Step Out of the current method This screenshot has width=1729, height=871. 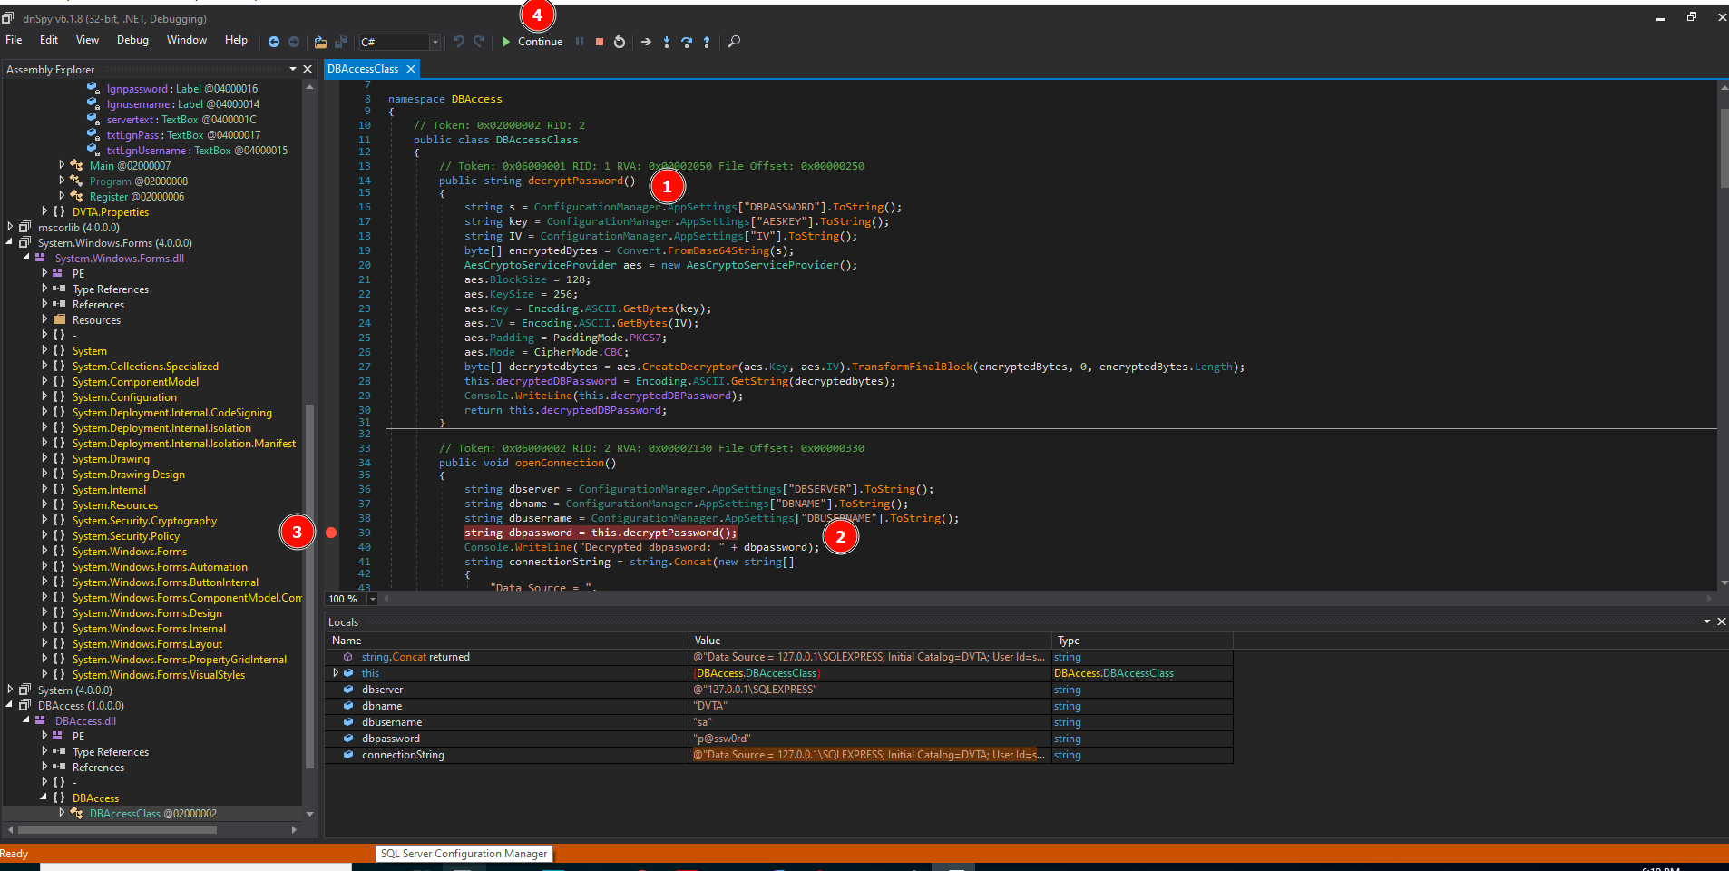pos(707,42)
